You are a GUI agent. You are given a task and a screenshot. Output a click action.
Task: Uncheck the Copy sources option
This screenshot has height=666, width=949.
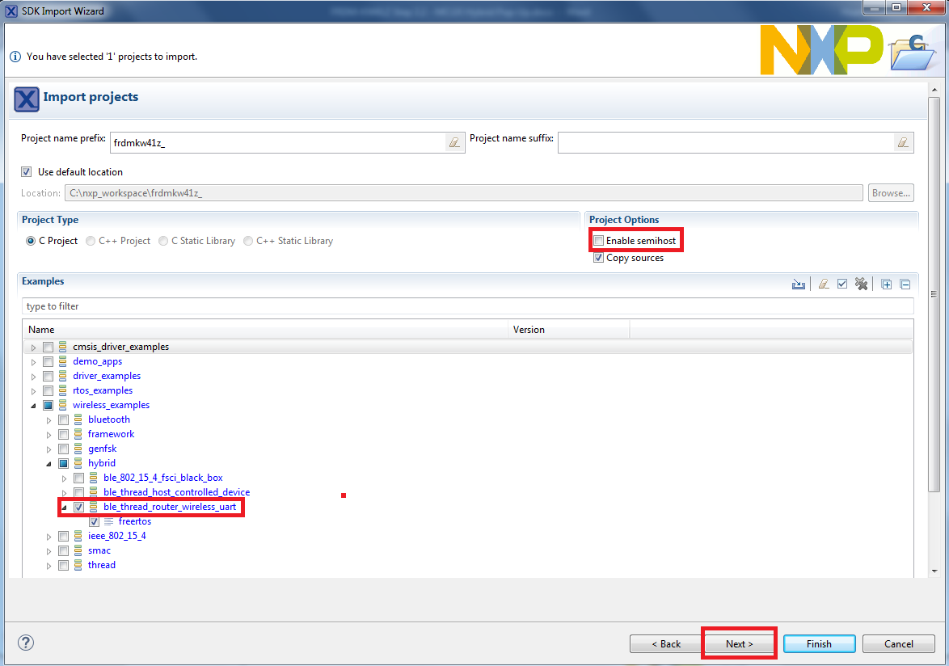[598, 258]
